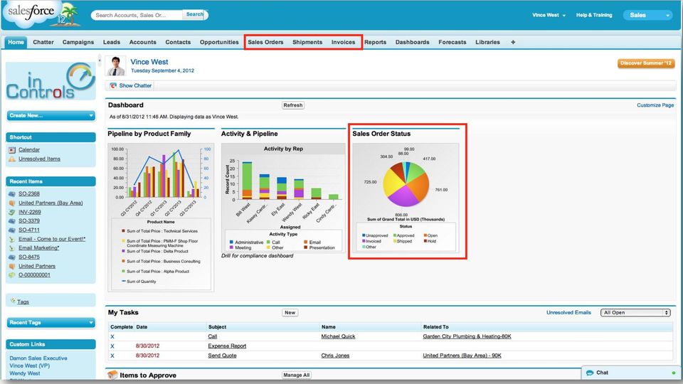Switch to the Dashboards tab
This screenshot has width=683, height=384.
(412, 42)
